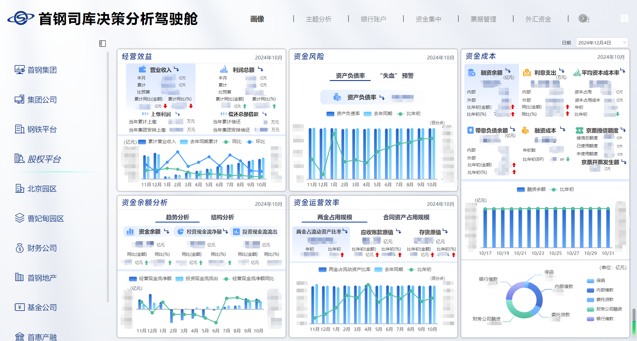Switch to 资金集中 tab
Image resolution: width=637 pixels, height=341 pixels.
(428, 19)
